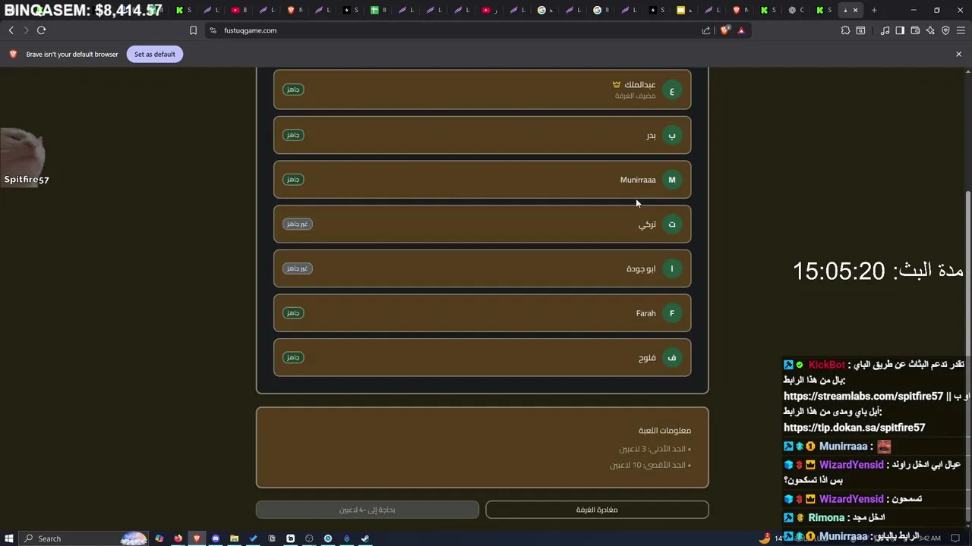The height and width of the screenshot is (546, 972).
Task: Click the غير جاهز badge in تركي row
Action: click(x=298, y=224)
